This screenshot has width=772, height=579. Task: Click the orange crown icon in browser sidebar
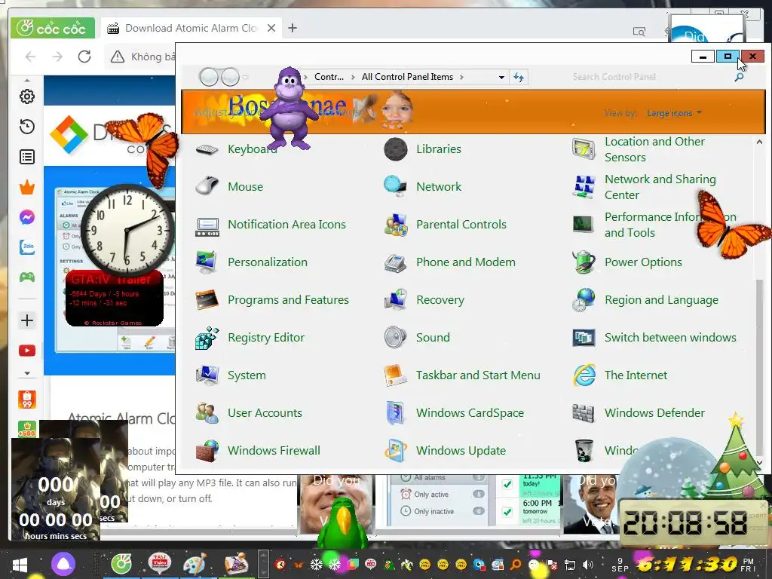point(27,187)
